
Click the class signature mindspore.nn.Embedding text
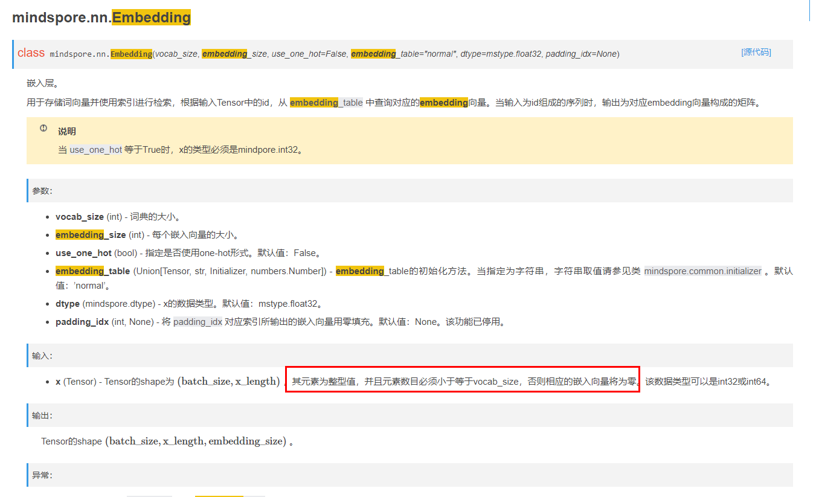coord(101,54)
